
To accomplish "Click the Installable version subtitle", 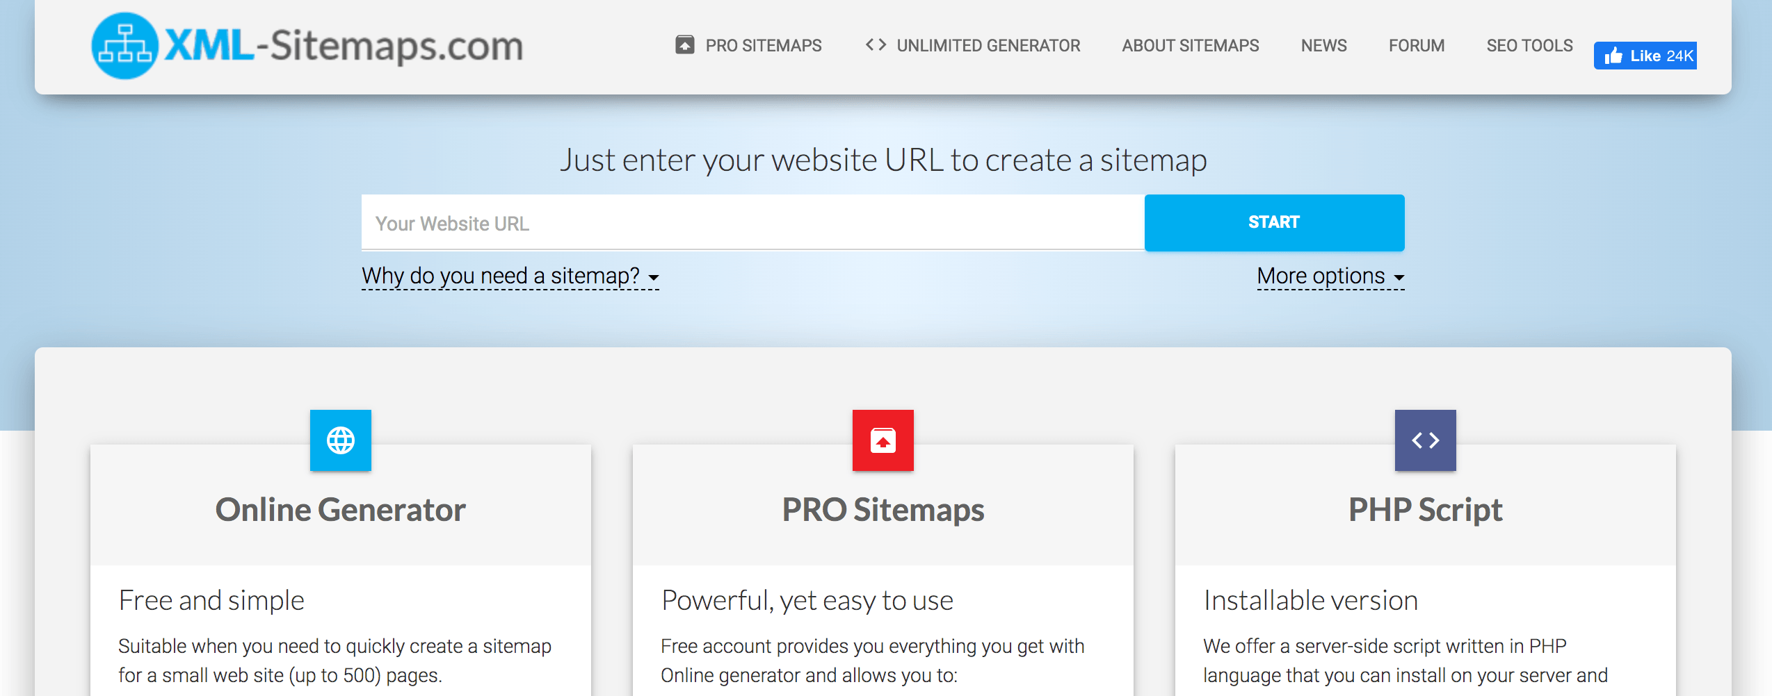I will point(1311,600).
